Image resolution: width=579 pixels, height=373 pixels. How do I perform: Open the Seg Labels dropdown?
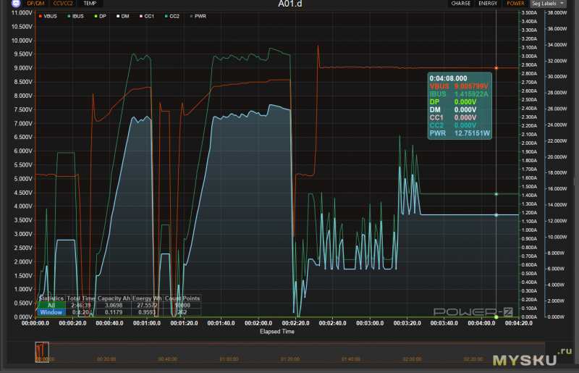click(549, 4)
